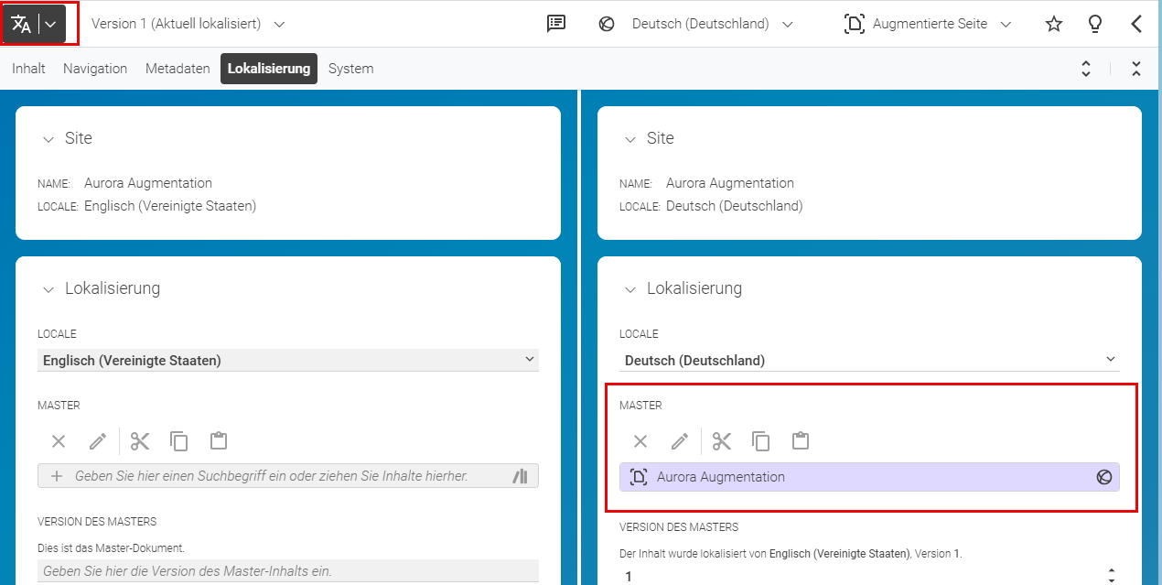Click copy icon in left Master toolbar
Viewport: 1162px width, 585px height.
(x=179, y=441)
